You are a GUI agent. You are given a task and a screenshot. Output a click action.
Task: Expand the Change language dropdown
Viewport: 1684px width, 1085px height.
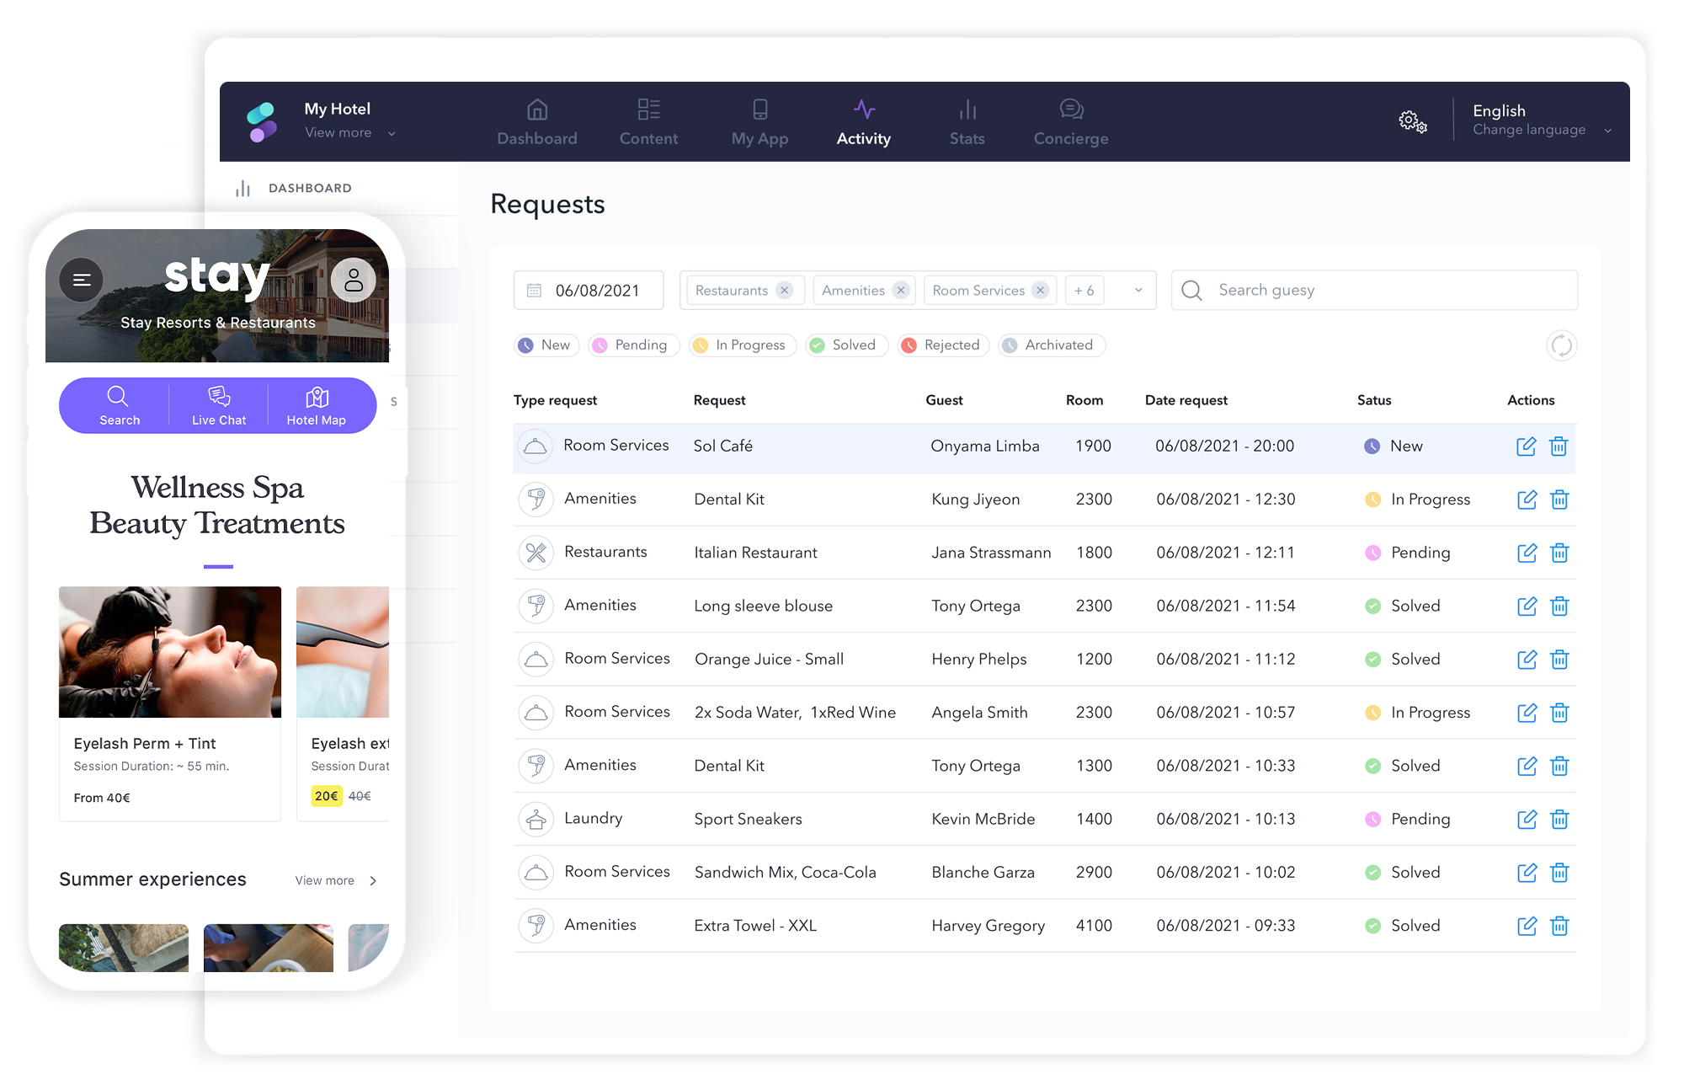click(x=1608, y=131)
